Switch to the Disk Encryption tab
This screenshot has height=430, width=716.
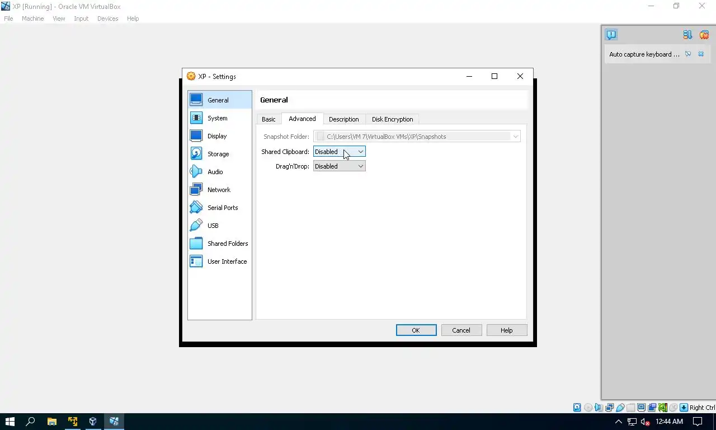pos(392,119)
